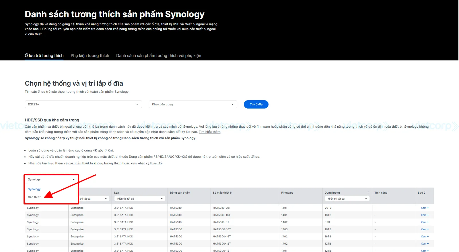
Task: Click the Firmware column header
Action: point(287,193)
